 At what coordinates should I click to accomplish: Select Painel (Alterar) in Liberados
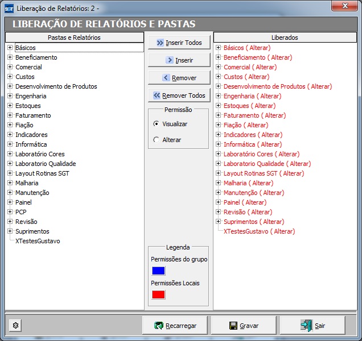point(245,202)
